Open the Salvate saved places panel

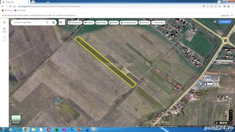[4, 30]
